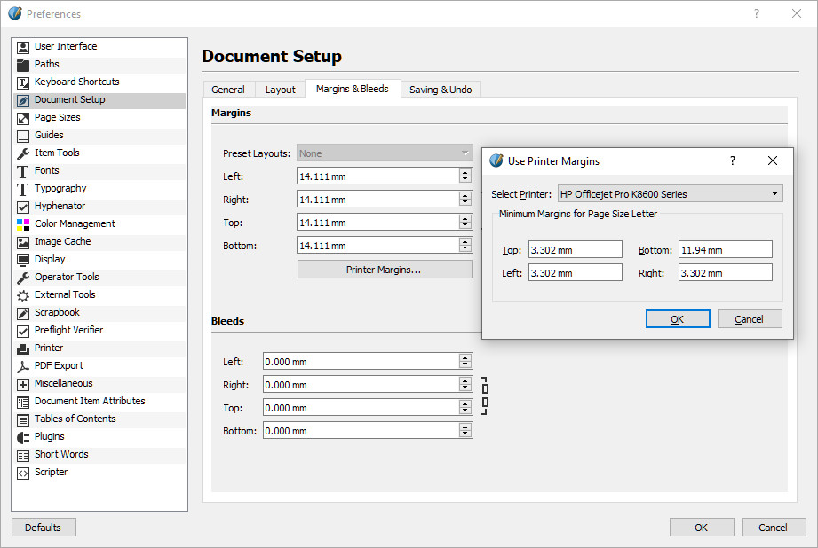Image resolution: width=818 pixels, height=548 pixels.
Task: Select the Scripter icon in sidebar
Action: (23, 472)
